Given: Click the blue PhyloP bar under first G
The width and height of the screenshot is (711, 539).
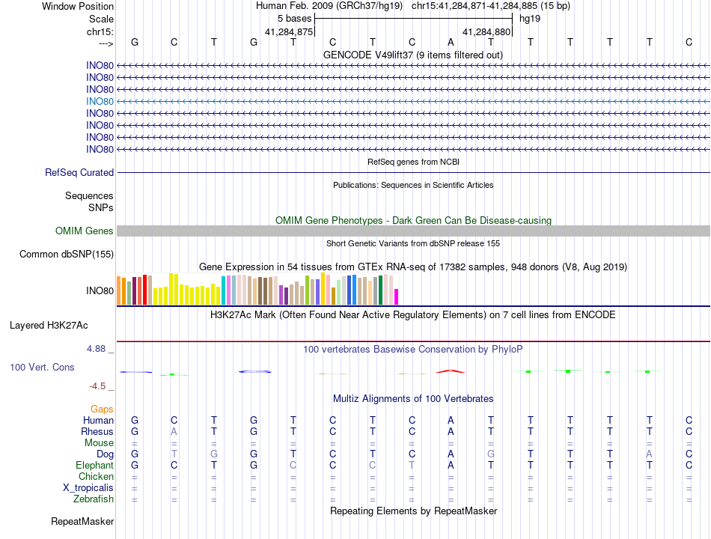Looking at the screenshot, I should click(135, 372).
